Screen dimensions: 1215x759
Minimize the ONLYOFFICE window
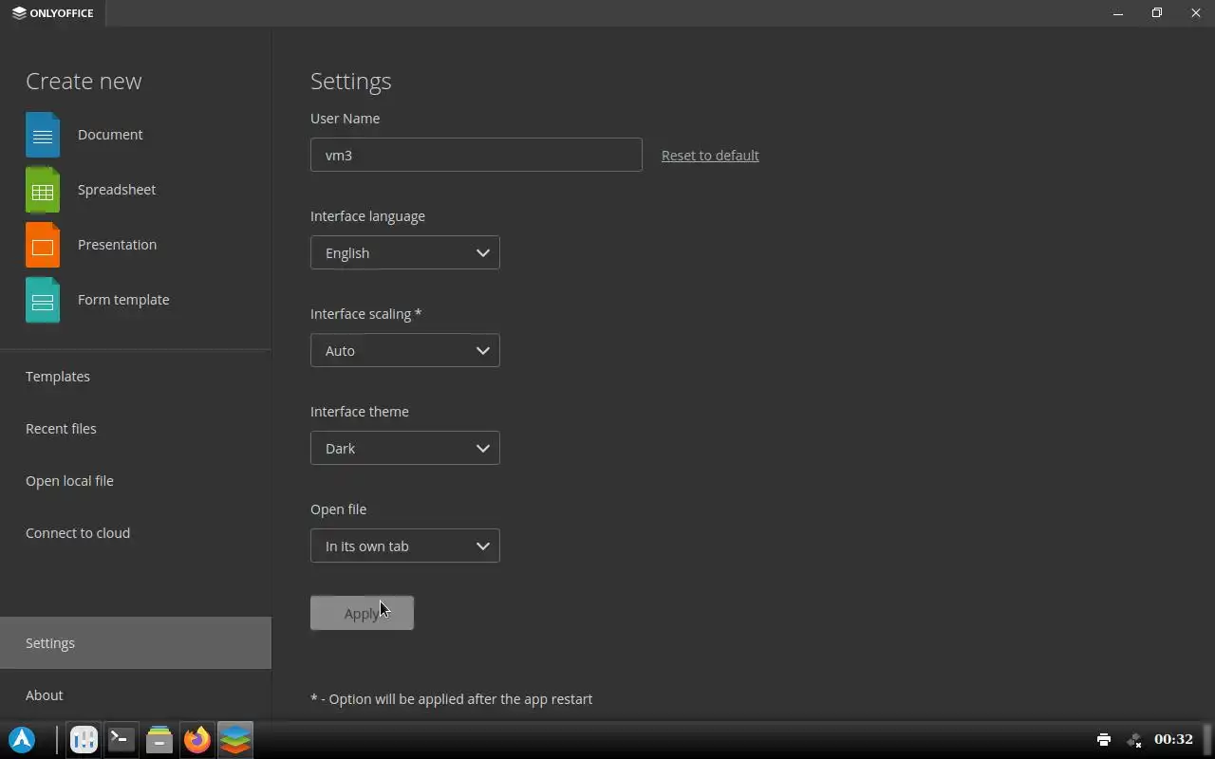1118,13
